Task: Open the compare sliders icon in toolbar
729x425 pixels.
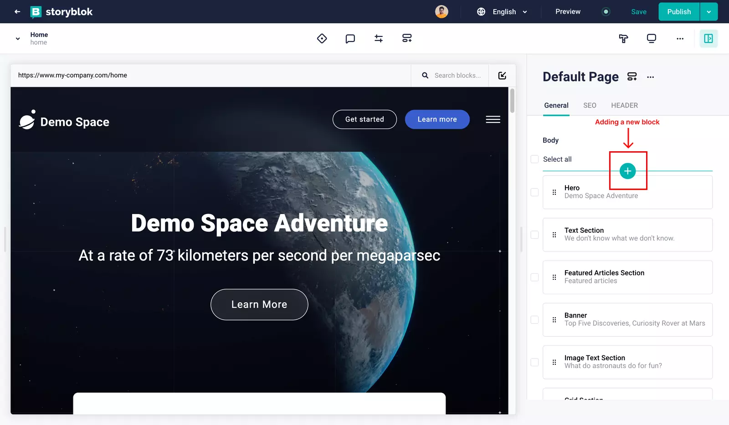Action: point(379,39)
